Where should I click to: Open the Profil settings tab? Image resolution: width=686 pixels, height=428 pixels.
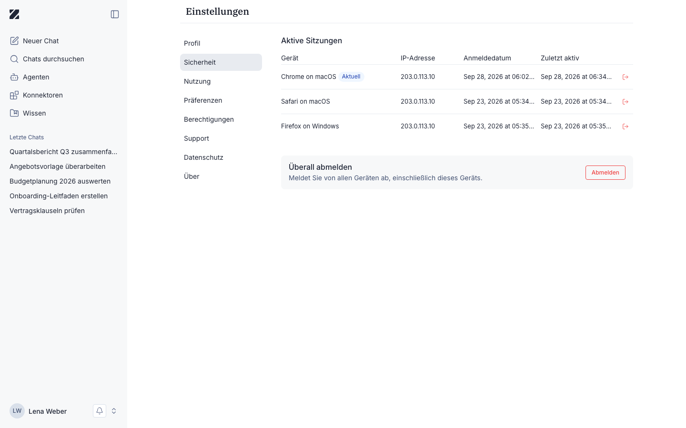point(221,43)
